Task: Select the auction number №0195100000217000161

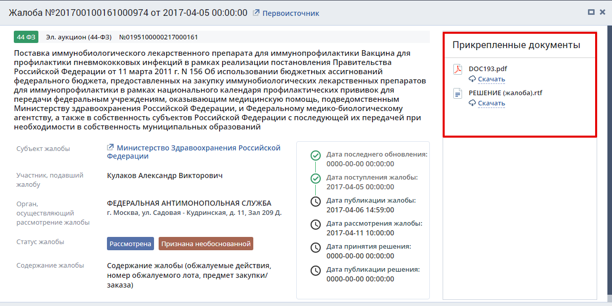Action: pos(159,37)
